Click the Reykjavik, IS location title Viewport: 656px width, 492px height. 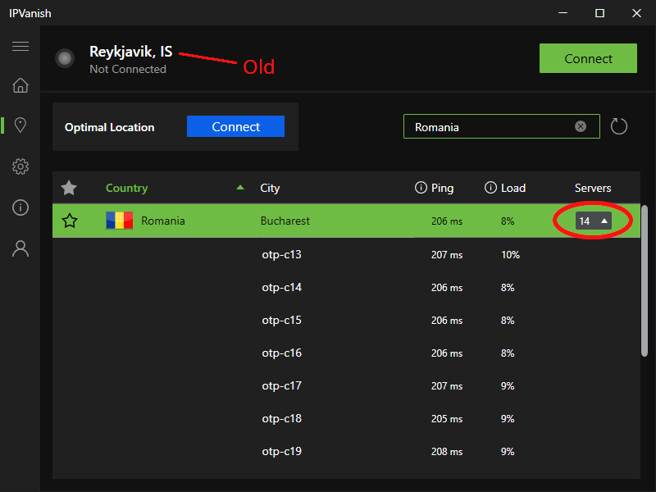[130, 52]
